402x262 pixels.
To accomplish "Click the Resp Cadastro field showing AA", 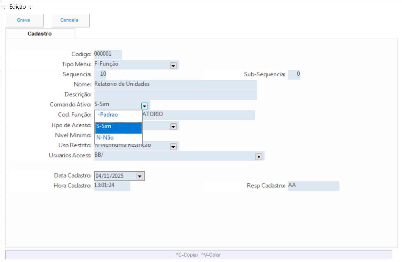I will 313,186.
